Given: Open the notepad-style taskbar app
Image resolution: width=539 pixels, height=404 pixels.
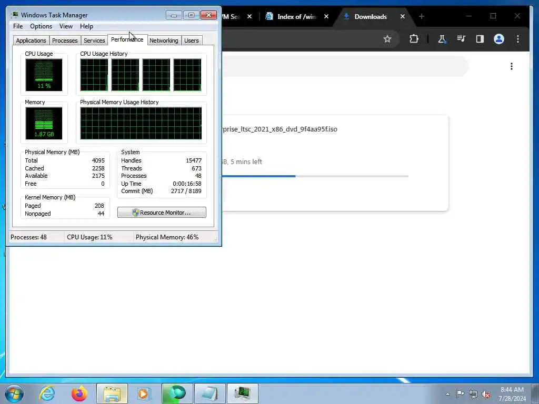Looking at the screenshot, I should (x=209, y=393).
